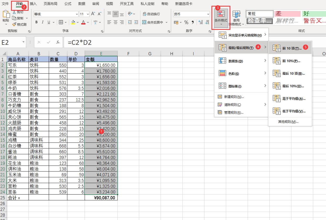Click the cell borders icon

click(61, 22)
